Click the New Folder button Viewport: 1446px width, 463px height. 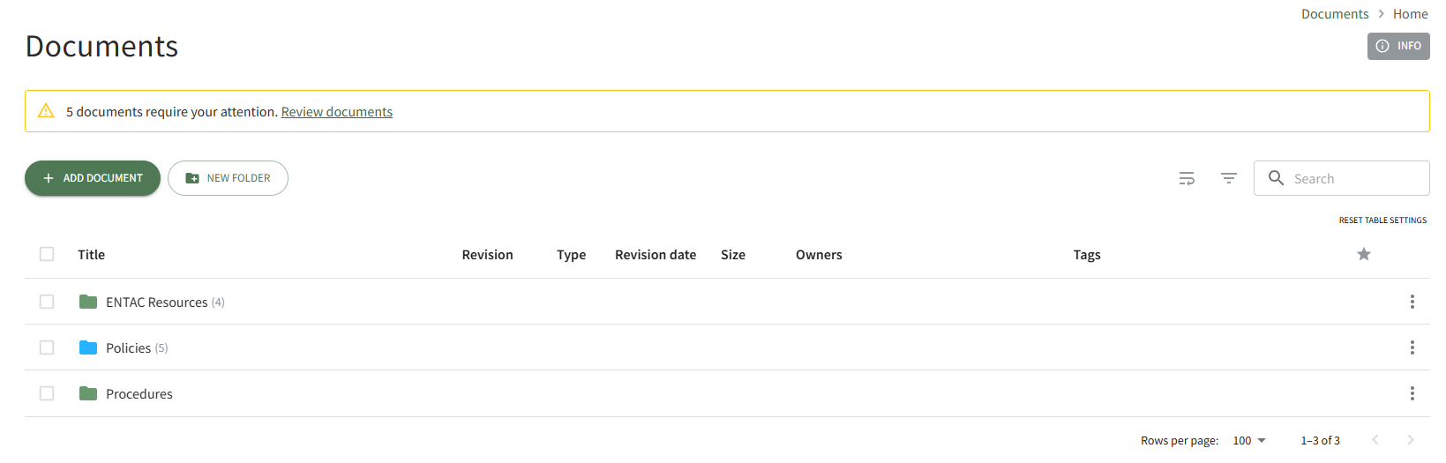tap(228, 178)
